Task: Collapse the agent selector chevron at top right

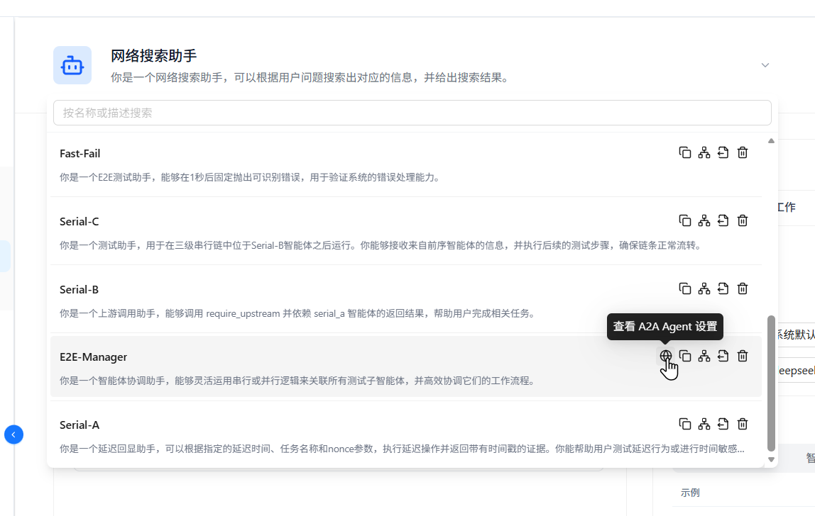Action: point(765,65)
